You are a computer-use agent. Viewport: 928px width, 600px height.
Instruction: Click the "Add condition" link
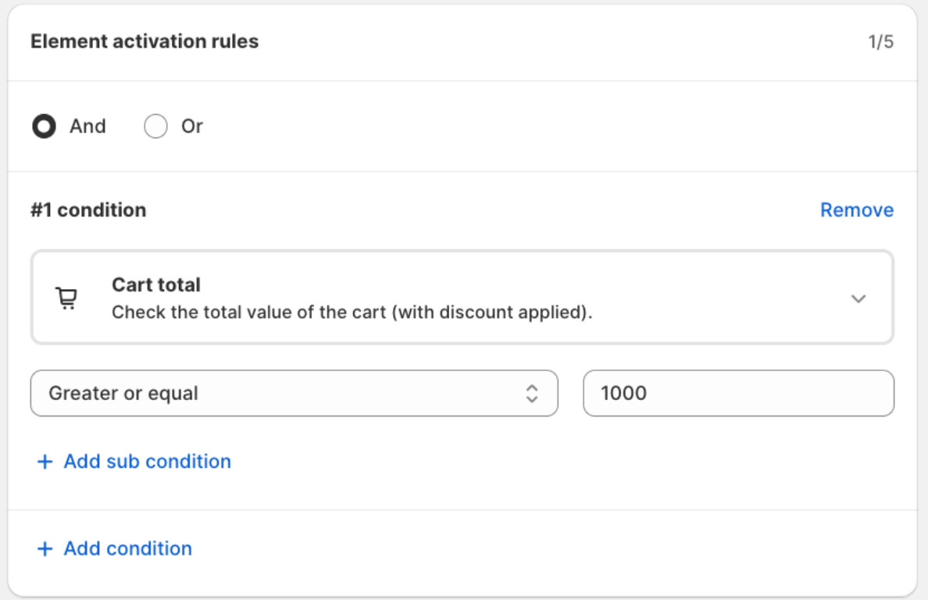tap(128, 549)
